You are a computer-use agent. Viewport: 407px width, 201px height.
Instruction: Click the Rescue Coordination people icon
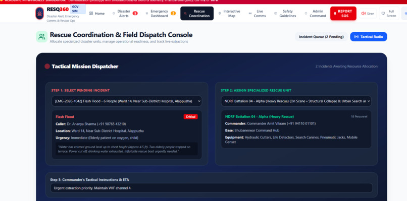[185, 14]
